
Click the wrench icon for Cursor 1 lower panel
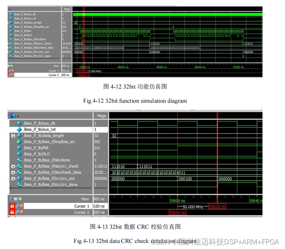pyautogui.click(x=17, y=206)
